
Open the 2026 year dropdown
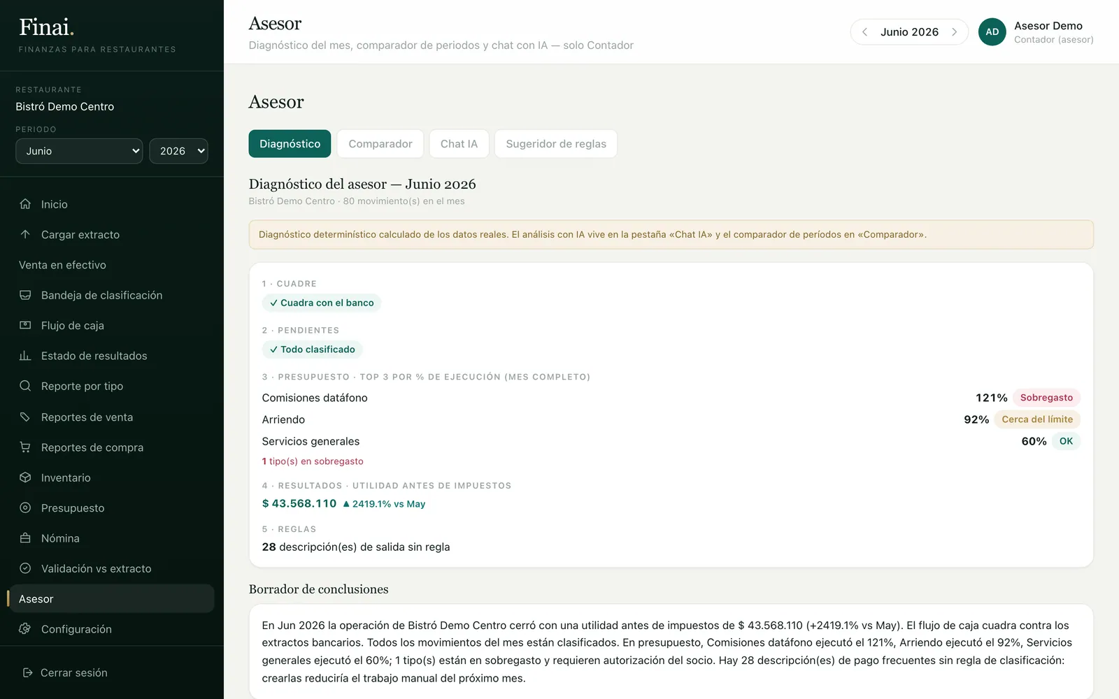pos(178,151)
